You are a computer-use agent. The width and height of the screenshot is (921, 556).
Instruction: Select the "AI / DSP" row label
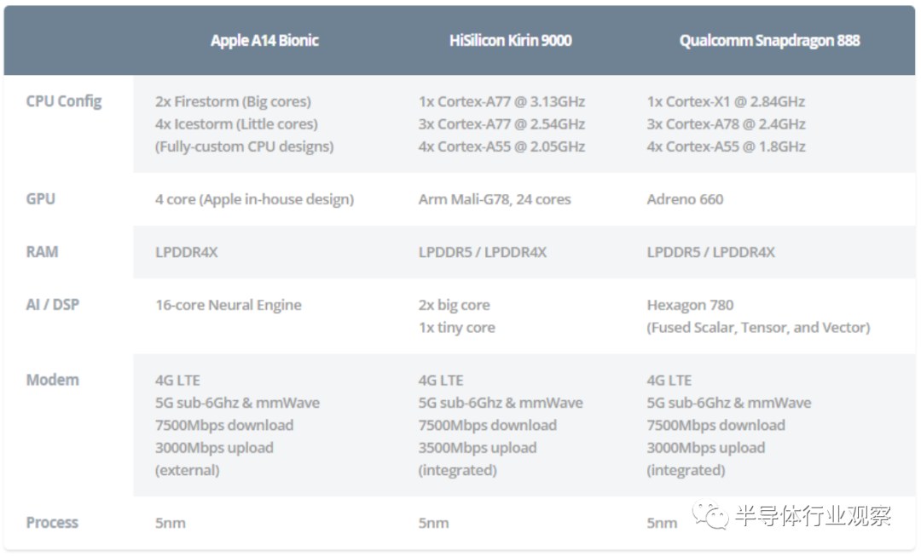pyautogui.click(x=52, y=304)
